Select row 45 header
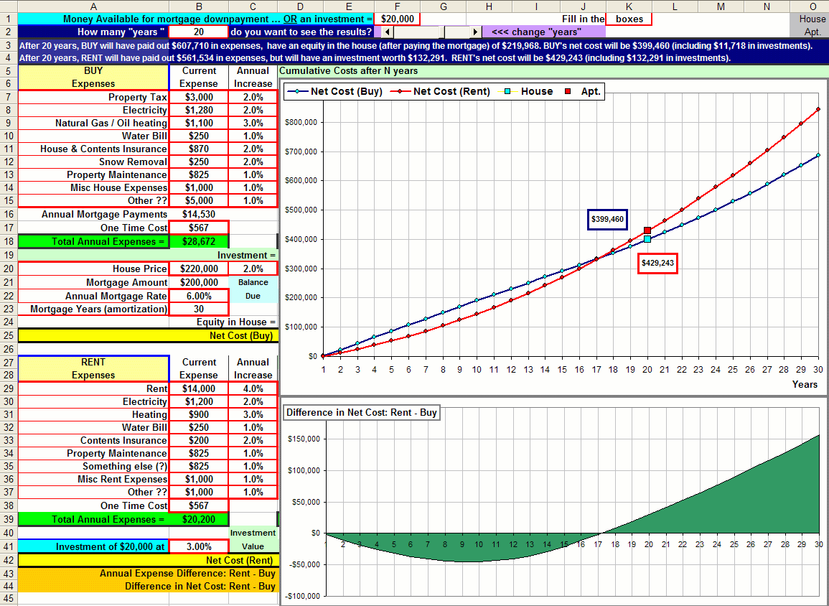This screenshot has width=829, height=606. (x=9, y=599)
